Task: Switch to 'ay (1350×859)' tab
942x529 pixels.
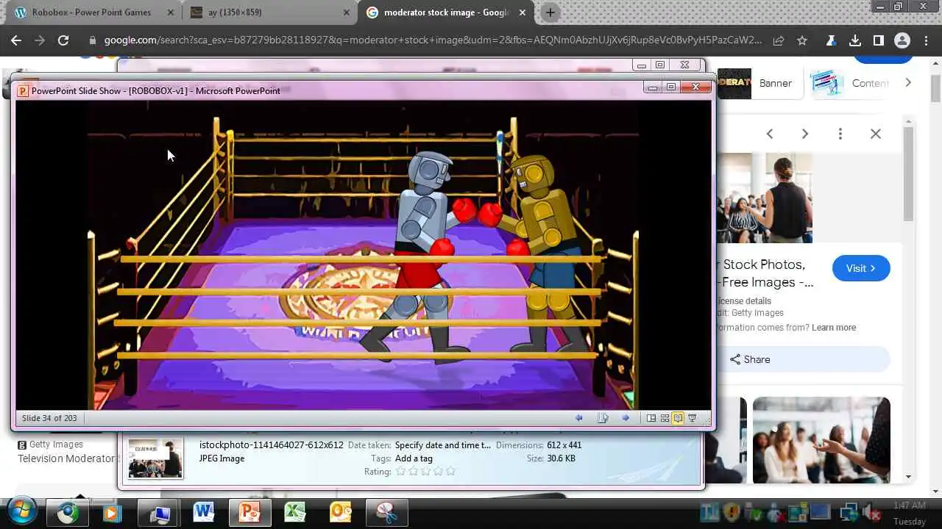Action: pos(268,12)
